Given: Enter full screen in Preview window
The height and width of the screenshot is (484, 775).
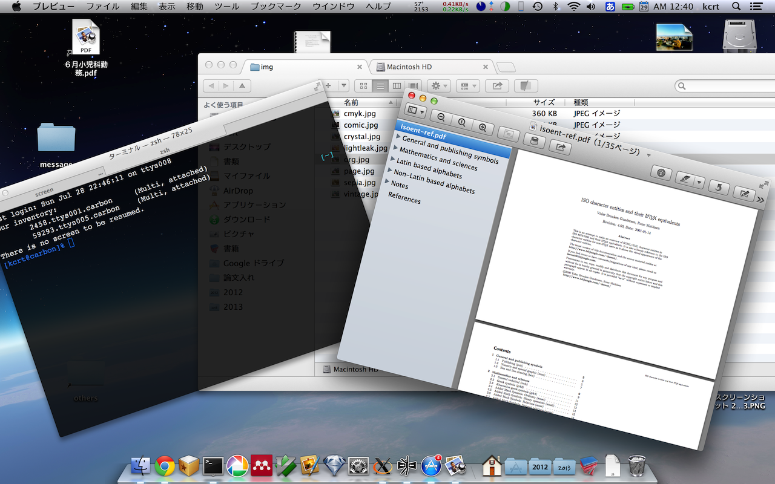Looking at the screenshot, I should [763, 185].
